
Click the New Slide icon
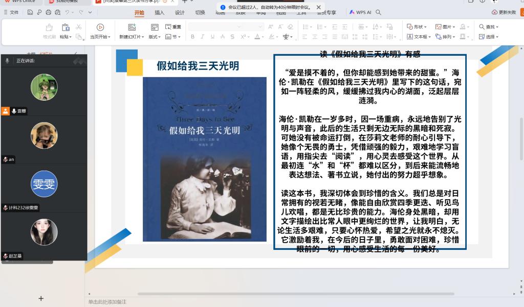pos(132,28)
